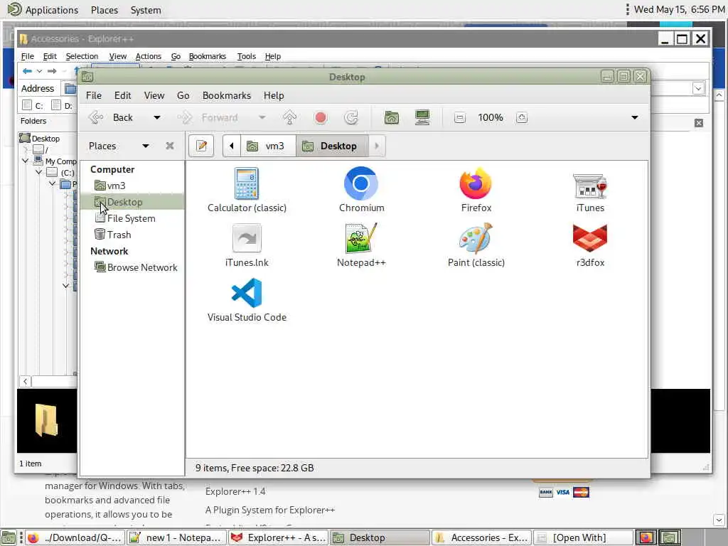
Task: Click the Back button in file manager
Action: point(112,117)
